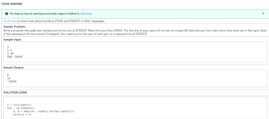Screen dimensions: 269x119
Task: Click the sample output value '13'
Action: pos(9,78)
